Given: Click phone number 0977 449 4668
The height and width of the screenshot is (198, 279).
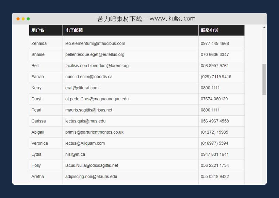Looking at the screenshot, I should (x=215, y=43).
